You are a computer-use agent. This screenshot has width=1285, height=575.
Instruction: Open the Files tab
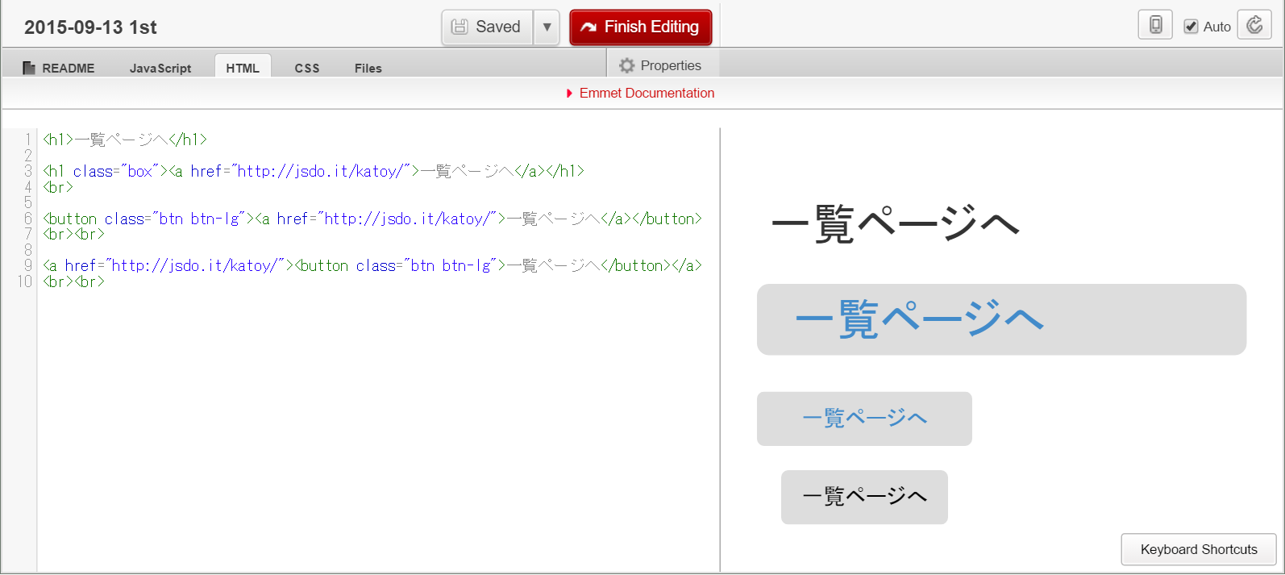[368, 68]
